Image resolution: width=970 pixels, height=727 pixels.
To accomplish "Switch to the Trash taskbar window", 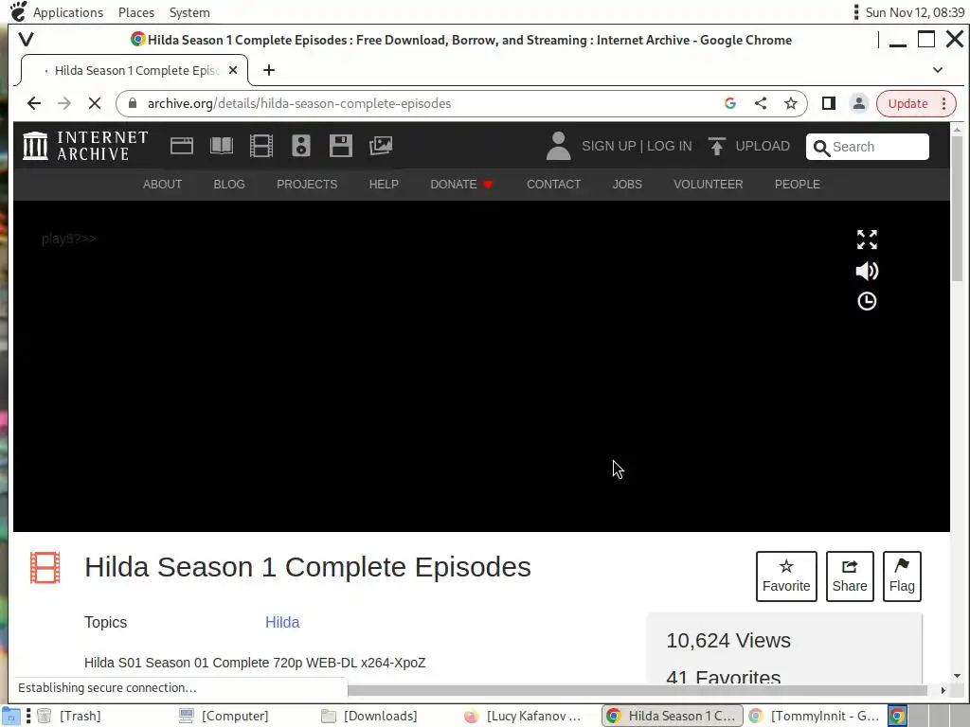I will click(69, 716).
